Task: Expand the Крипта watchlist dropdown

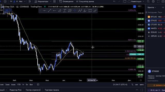Action: click(x=152, y=7)
